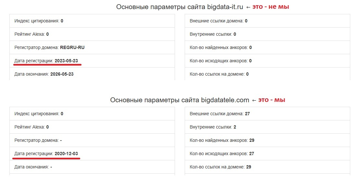This screenshot has width=359, height=185.
Task: Click the red "это - мы" annotation
Action: coord(272,100)
